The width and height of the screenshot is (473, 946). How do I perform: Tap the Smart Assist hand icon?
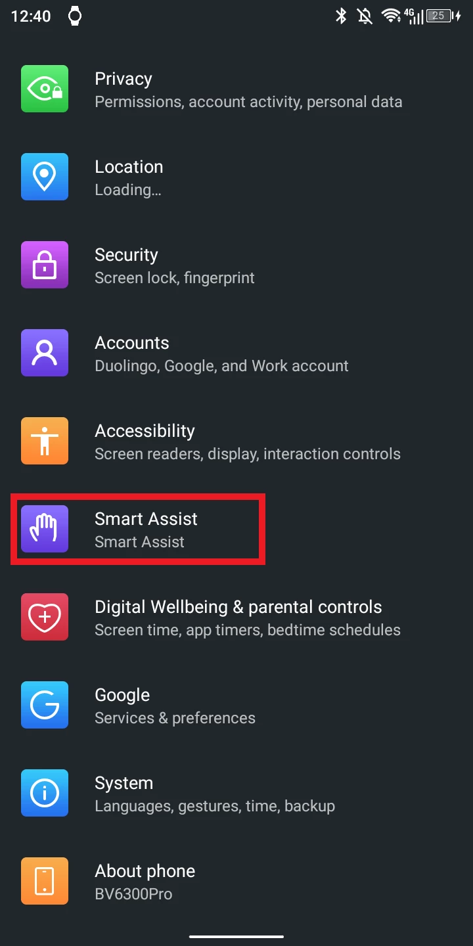(45, 529)
